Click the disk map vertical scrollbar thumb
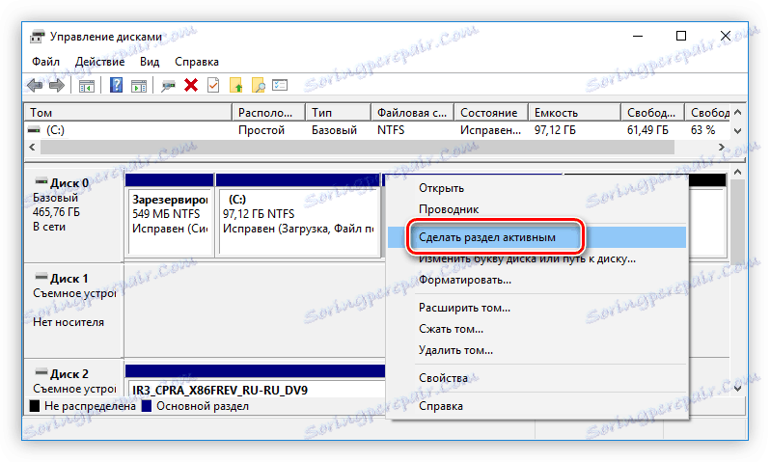Screen dimensions: 770x462 737,222
